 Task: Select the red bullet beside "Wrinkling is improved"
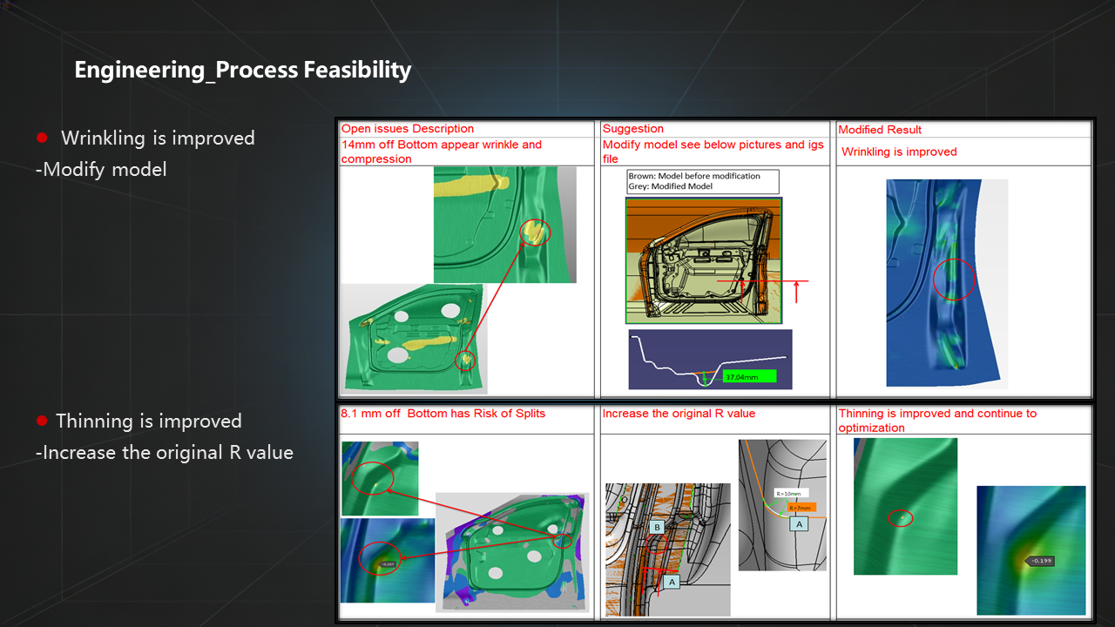[40, 137]
